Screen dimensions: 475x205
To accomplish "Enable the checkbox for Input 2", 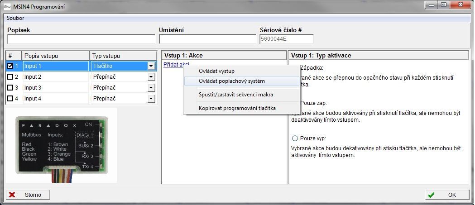I will click(10, 77).
